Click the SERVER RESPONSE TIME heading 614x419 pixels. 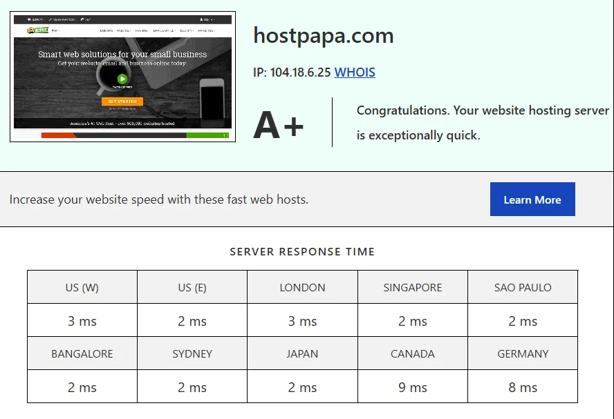coord(302,252)
